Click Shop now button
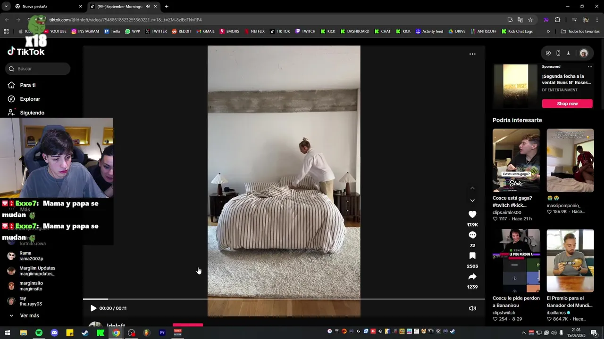 [x=567, y=104]
